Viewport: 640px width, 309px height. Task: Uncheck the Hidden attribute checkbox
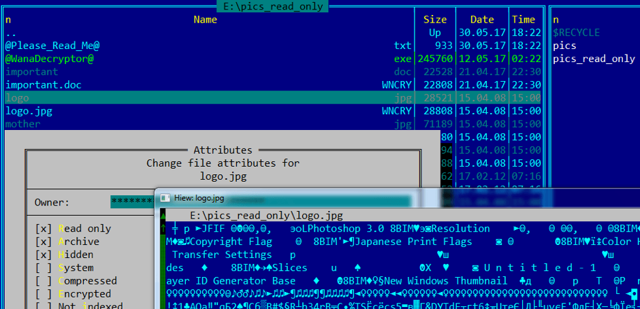pyautogui.click(x=43, y=255)
